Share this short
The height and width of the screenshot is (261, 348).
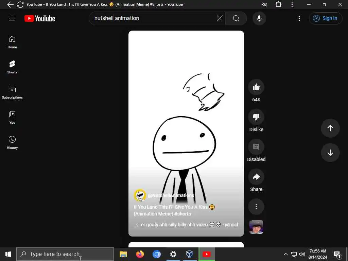256,177
